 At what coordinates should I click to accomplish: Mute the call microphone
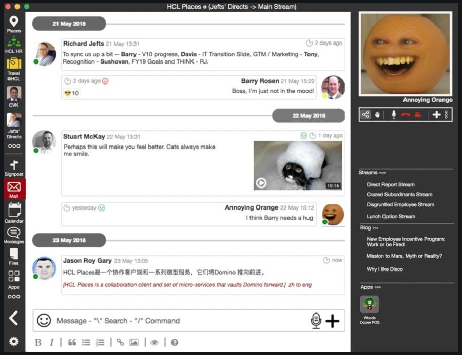pos(394,114)
